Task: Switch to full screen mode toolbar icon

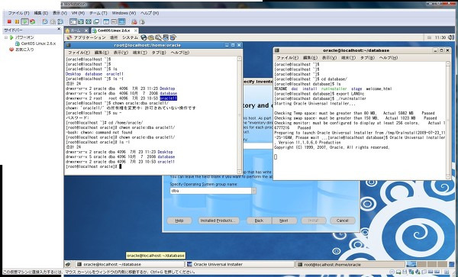Action: (x=81, y=22)
